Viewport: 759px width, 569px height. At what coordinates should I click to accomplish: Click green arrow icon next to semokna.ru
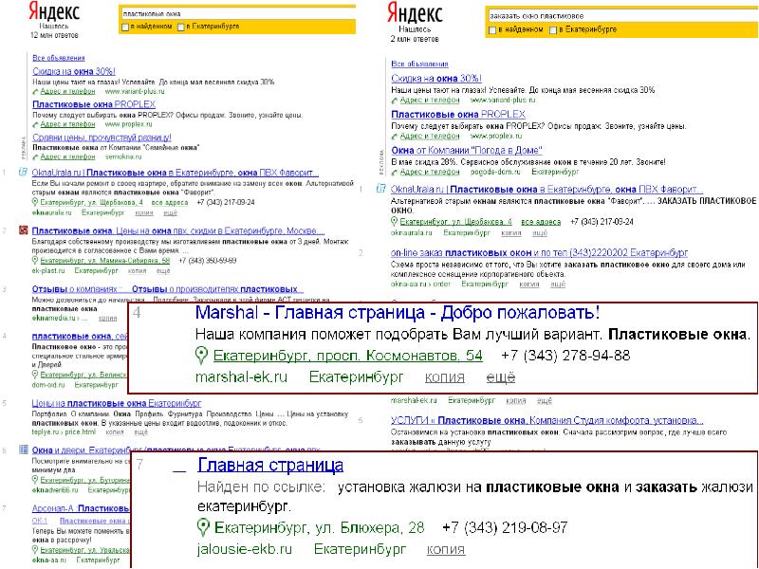pyautogui.click(x=35, y=156)
